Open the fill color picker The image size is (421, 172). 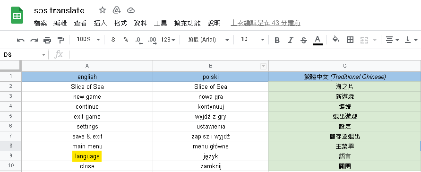tap(335, 40)
